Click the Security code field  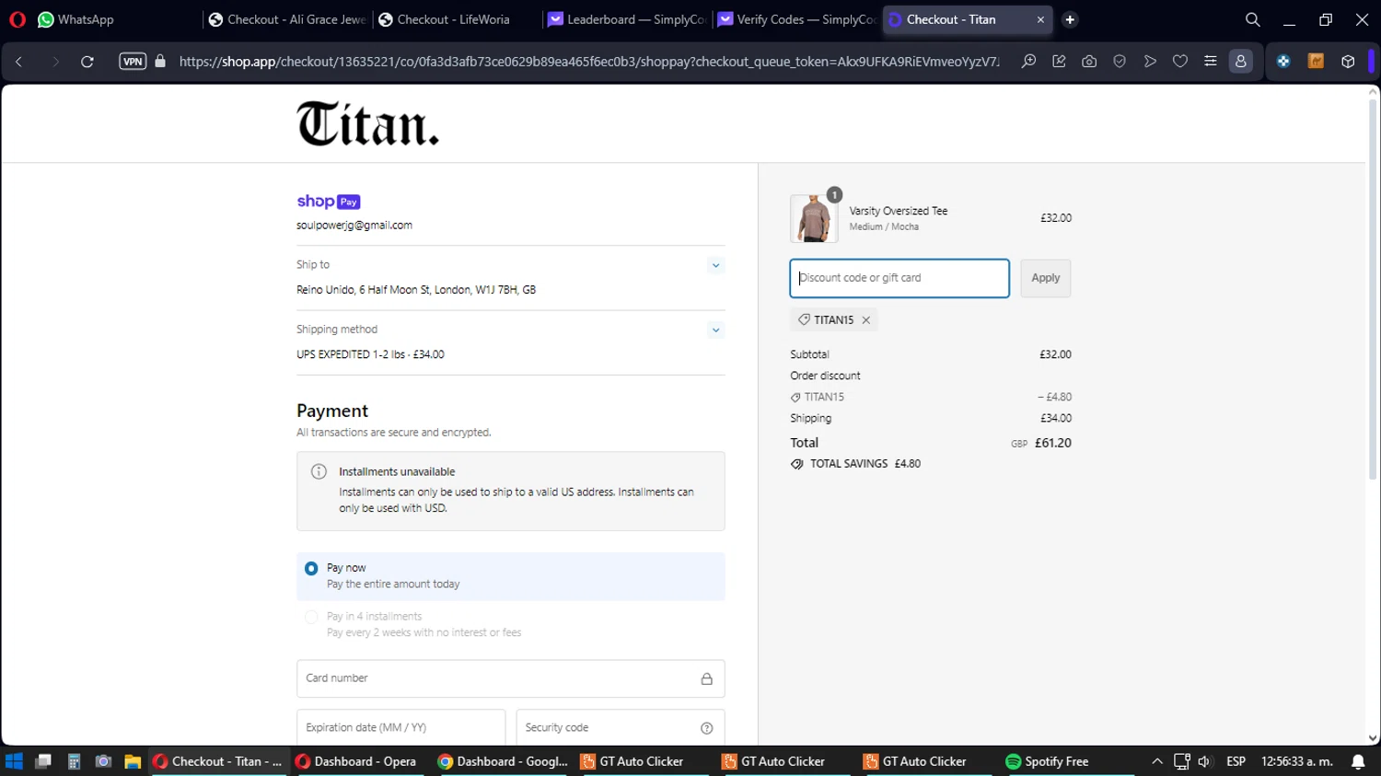(621, 727)
